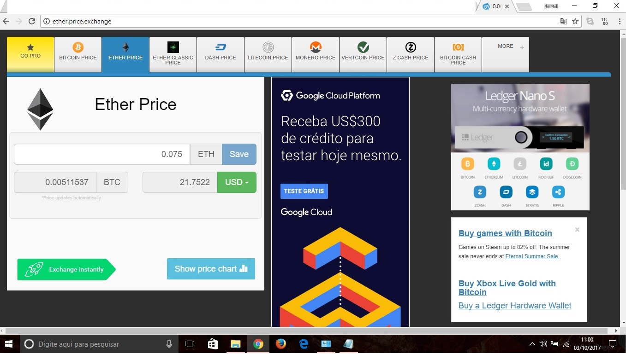Image resolution: width=626 pixels, height=354 pixels.
Task: Open Microsoft Store from taskbar
Action: click(x=213, y=344)
